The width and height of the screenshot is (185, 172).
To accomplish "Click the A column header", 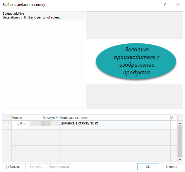I will 174,118.
